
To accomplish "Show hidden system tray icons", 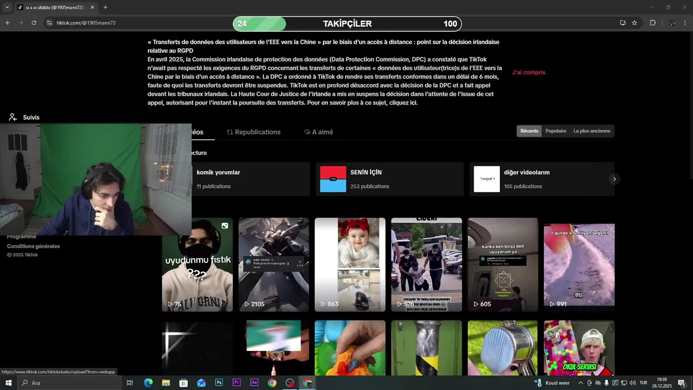I will pos(580,383).
